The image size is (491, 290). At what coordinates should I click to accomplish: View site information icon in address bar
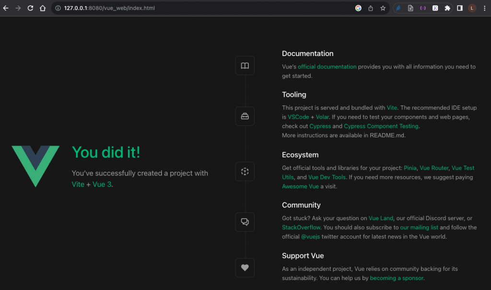[x=58, y=8]
